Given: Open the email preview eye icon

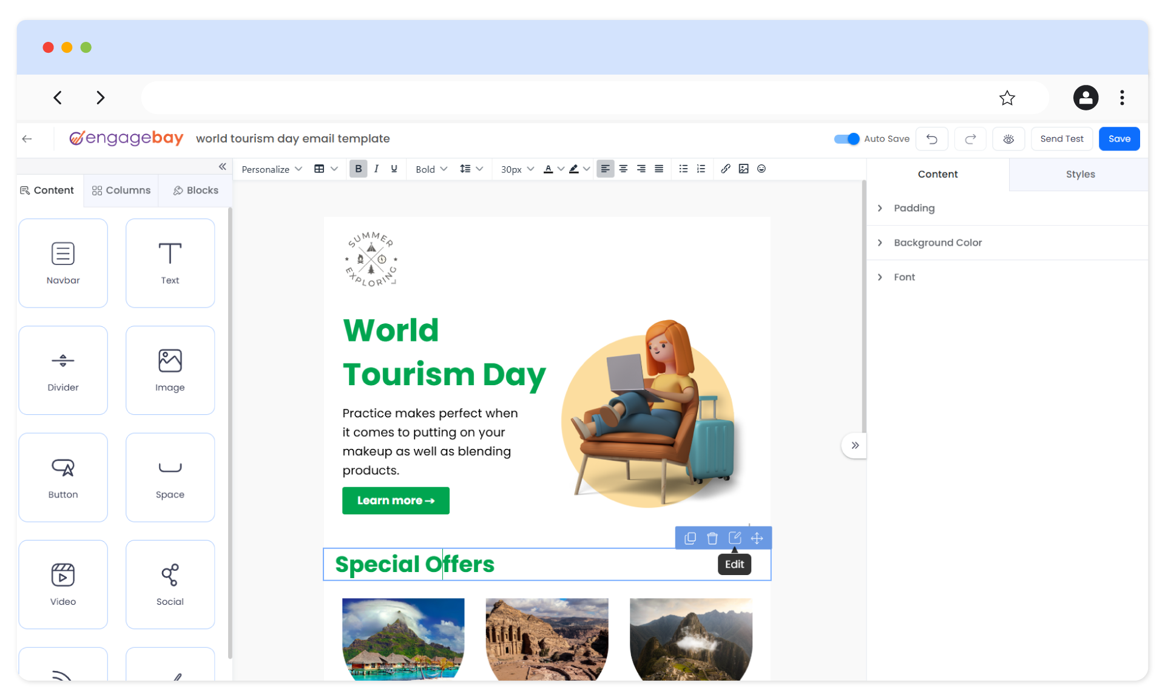Looking at the screenshot, I should (x=1008, y=139).
